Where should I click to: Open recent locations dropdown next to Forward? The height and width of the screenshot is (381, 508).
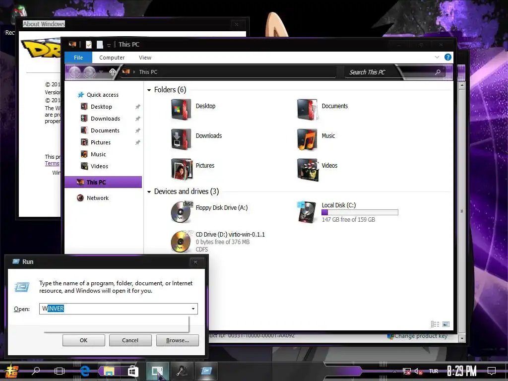(101, 72)
